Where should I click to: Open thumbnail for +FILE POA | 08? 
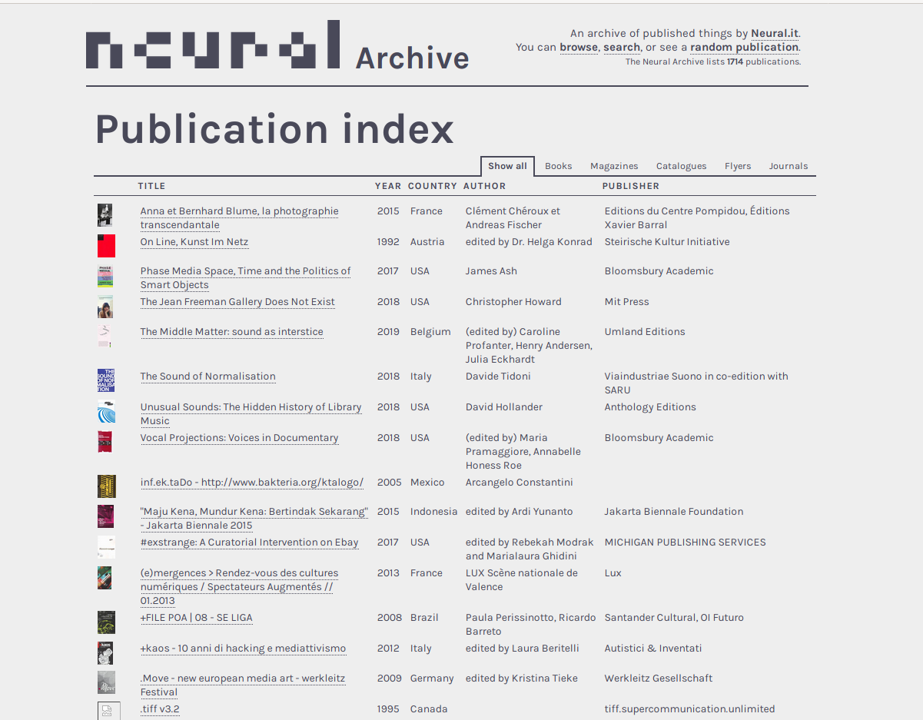click(106, 622)
